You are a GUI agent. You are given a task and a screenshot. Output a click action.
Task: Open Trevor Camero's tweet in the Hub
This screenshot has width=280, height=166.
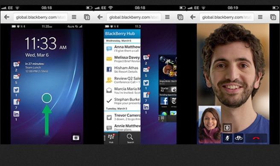click(x=122, y=117)
